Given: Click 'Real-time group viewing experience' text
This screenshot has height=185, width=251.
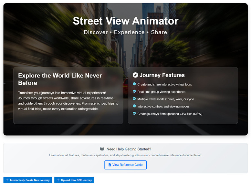Looking at the screenshot, I should [162, 92].
